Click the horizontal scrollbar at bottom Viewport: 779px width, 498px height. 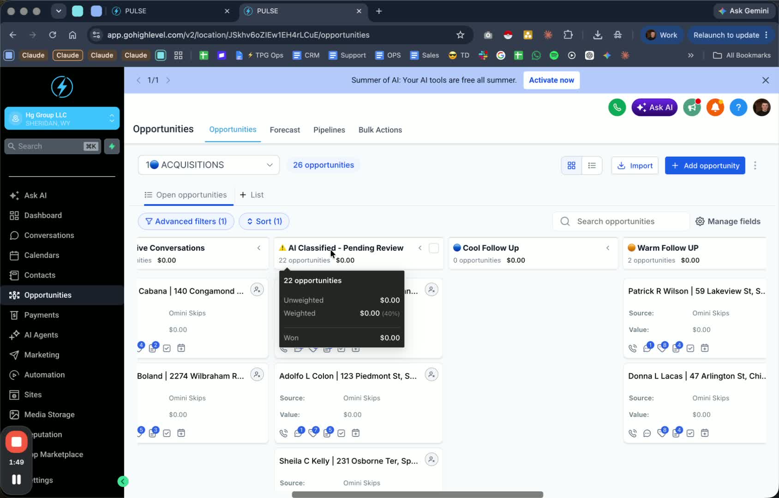417,494
